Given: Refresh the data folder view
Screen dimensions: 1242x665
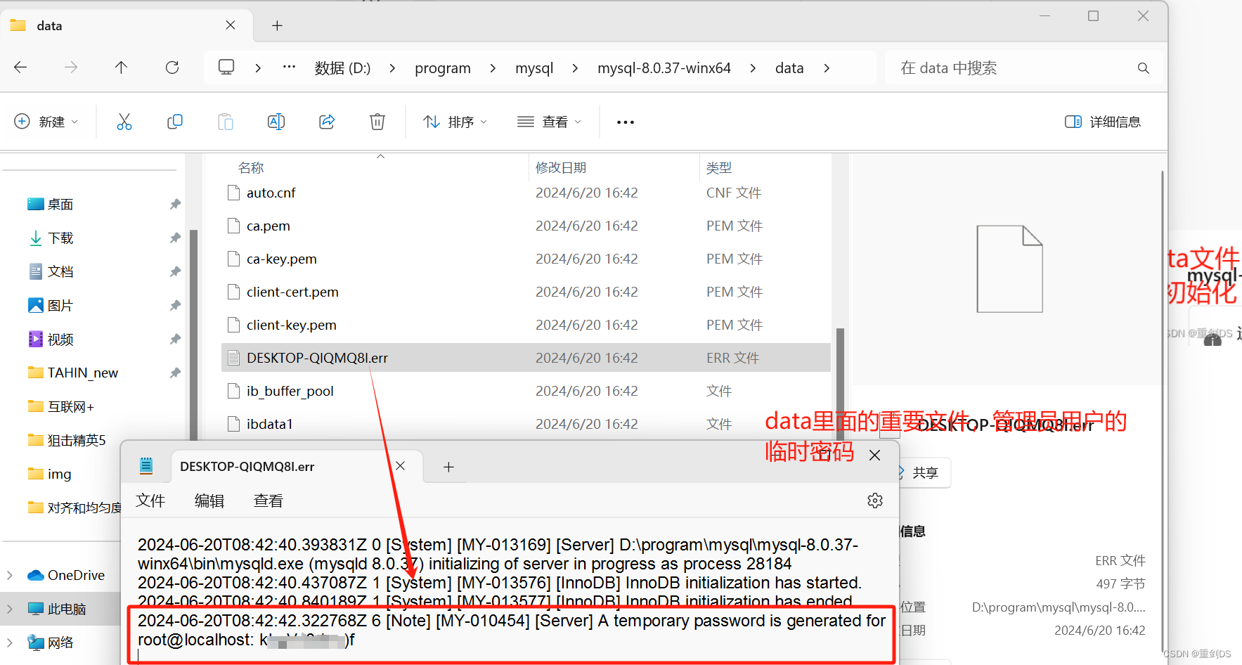Looking at the screenshot, I should tap(172, 67).
